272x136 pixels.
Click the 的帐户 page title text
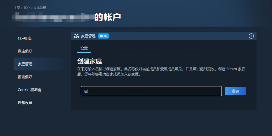108,17
